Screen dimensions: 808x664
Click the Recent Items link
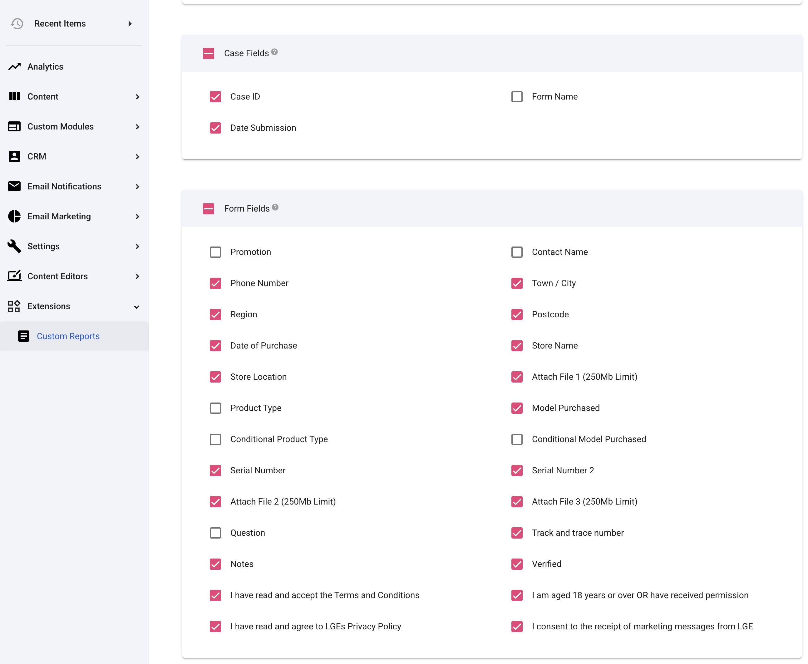click(x=60, y=24)
